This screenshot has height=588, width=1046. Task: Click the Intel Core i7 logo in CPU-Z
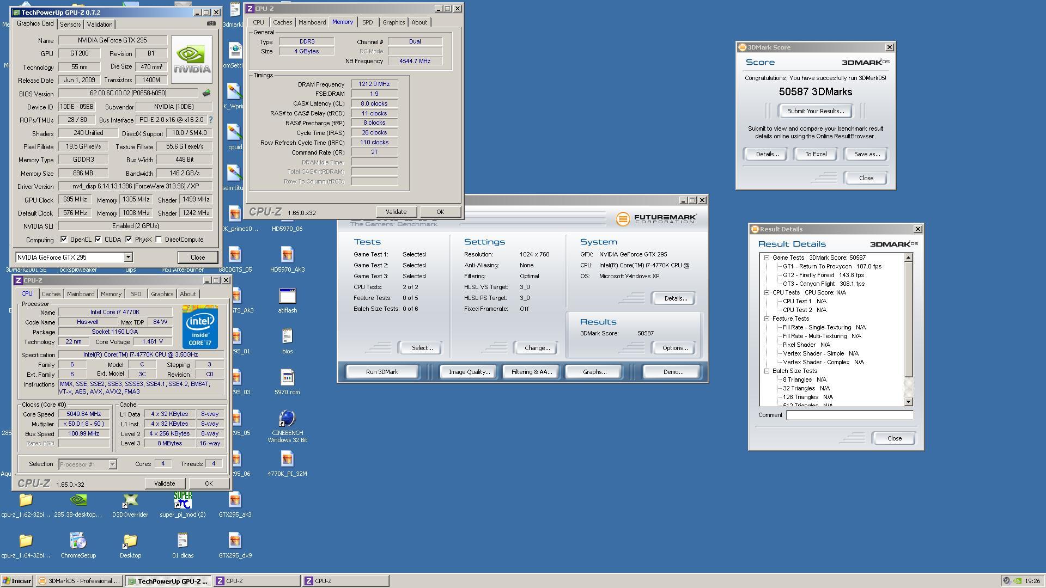tap(200, 327)
